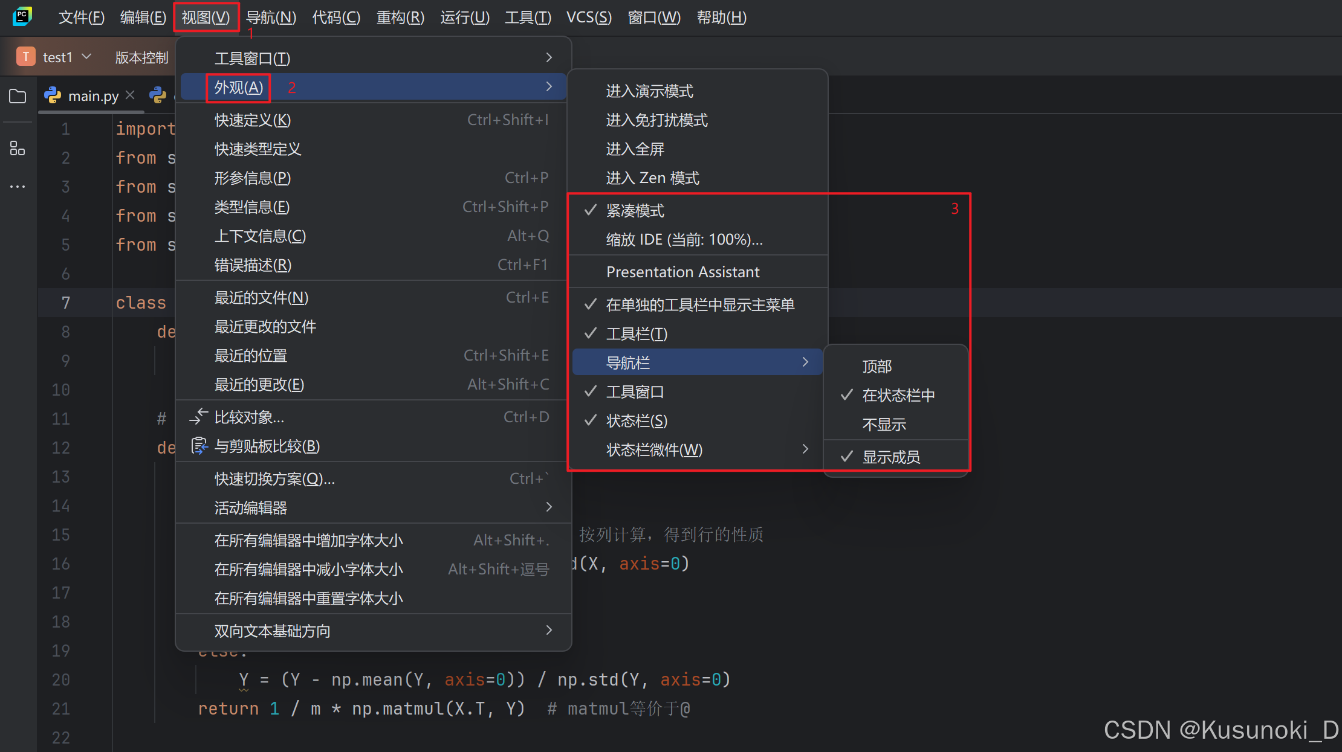Screen dimensions: 1342x752
Task: Uncheck 工具栏(T) toolbar visibility
Action: (x=637, y=334)
